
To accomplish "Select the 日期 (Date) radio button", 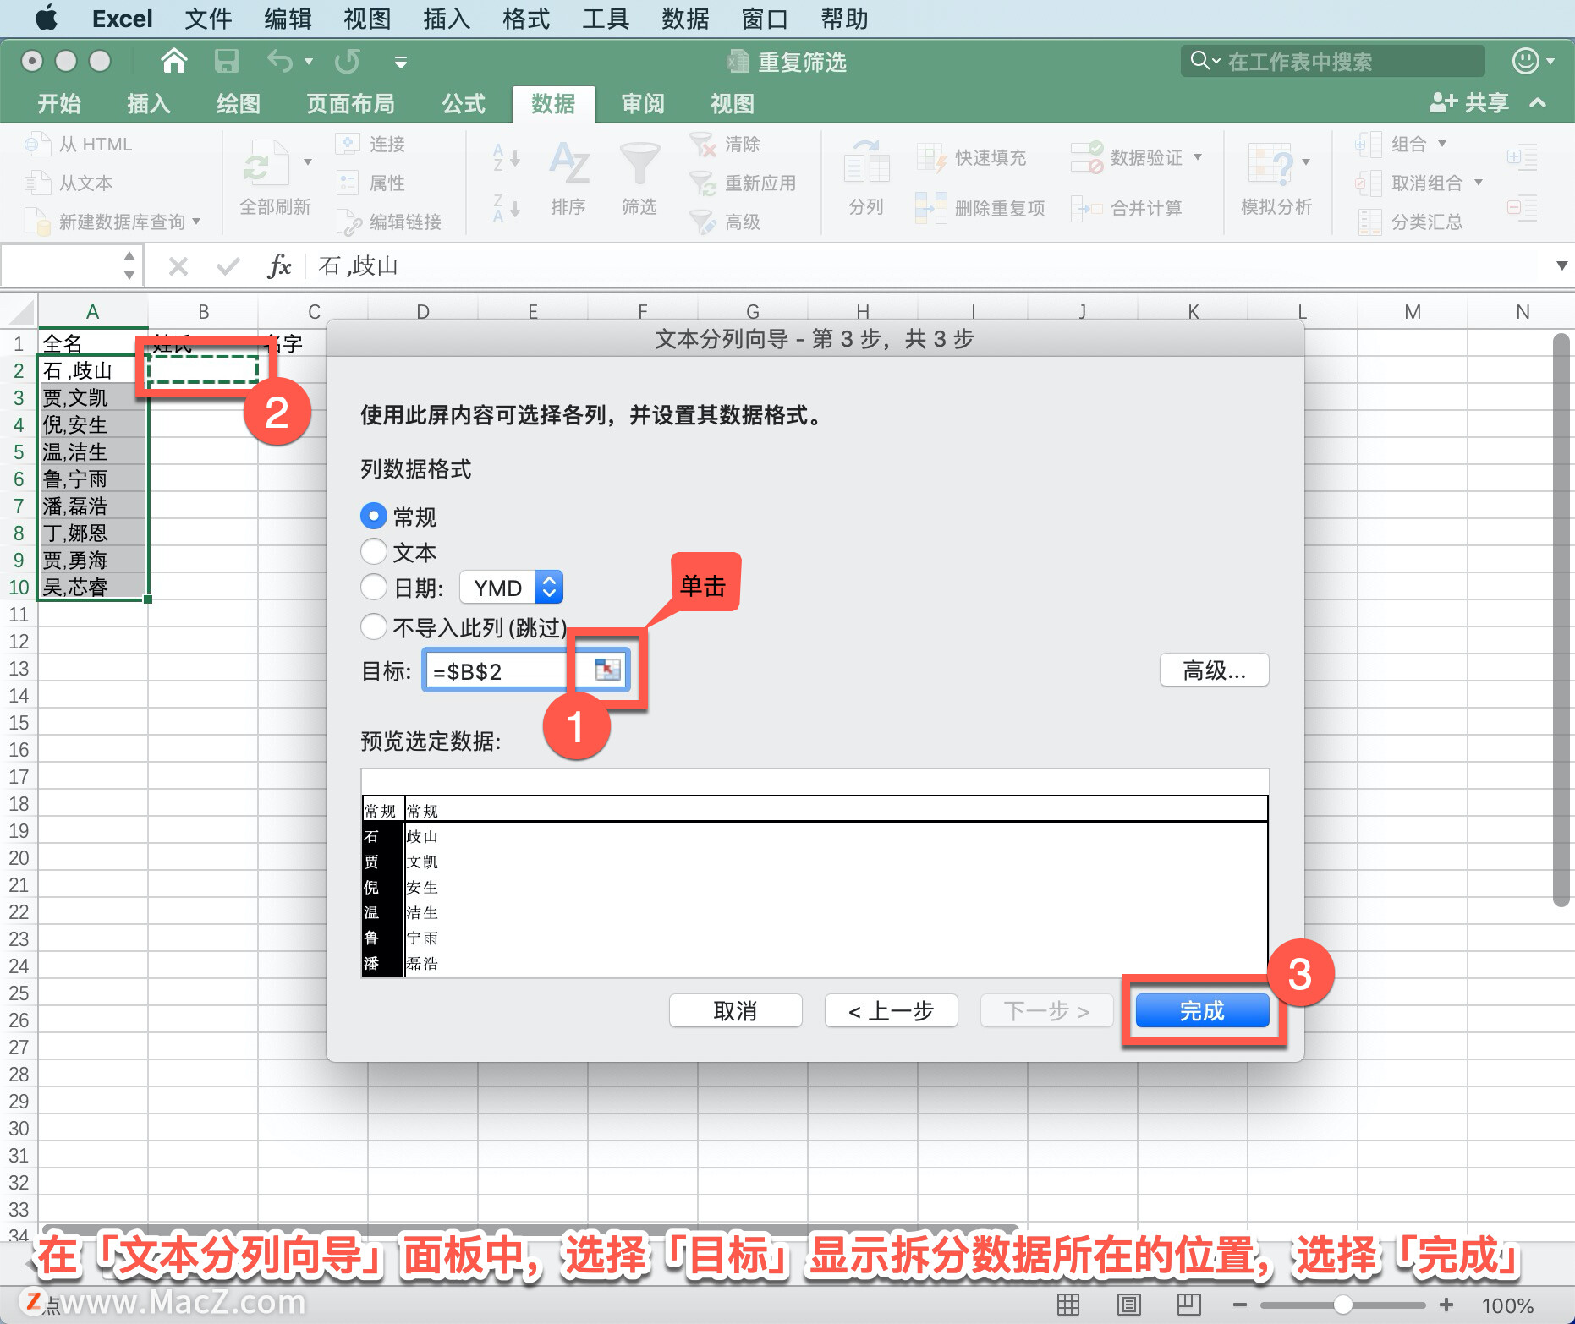I will click(373, 587).
